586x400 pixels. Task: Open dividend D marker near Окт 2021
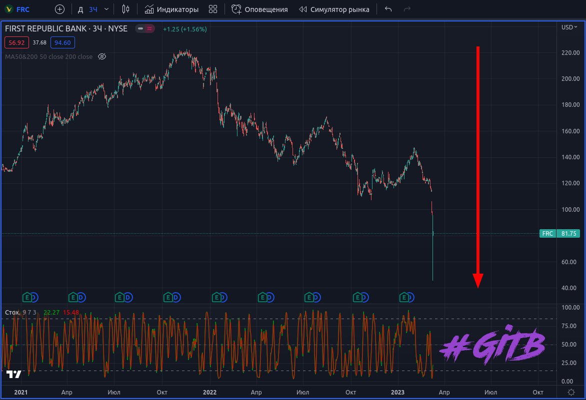(176, 298)
